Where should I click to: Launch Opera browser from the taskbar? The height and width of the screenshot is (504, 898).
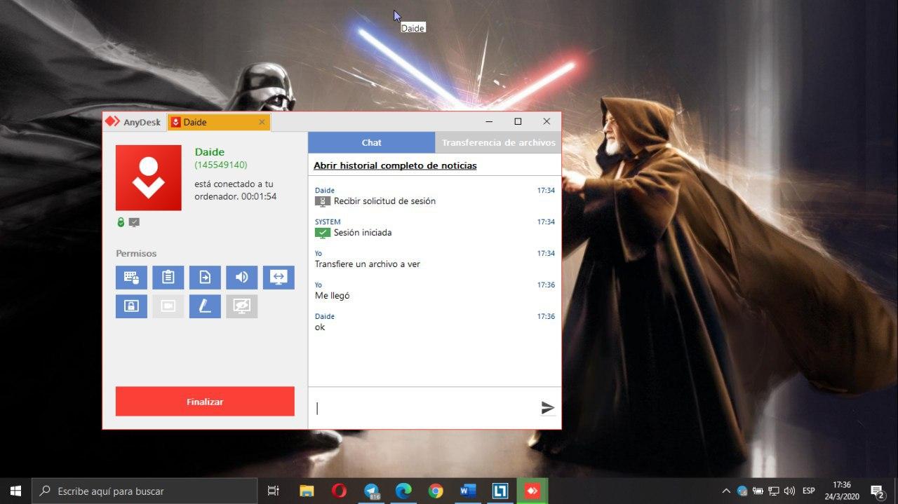[x=339, y=491]
